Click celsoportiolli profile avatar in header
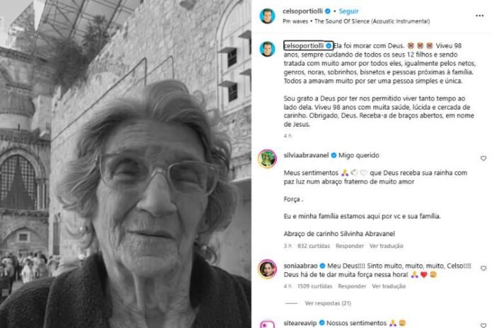Image resolution: width=492 pixels, height=328 pixels. click(267, 16)
